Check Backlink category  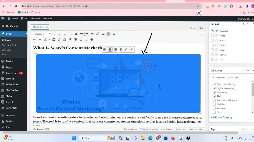coord(214,104)
